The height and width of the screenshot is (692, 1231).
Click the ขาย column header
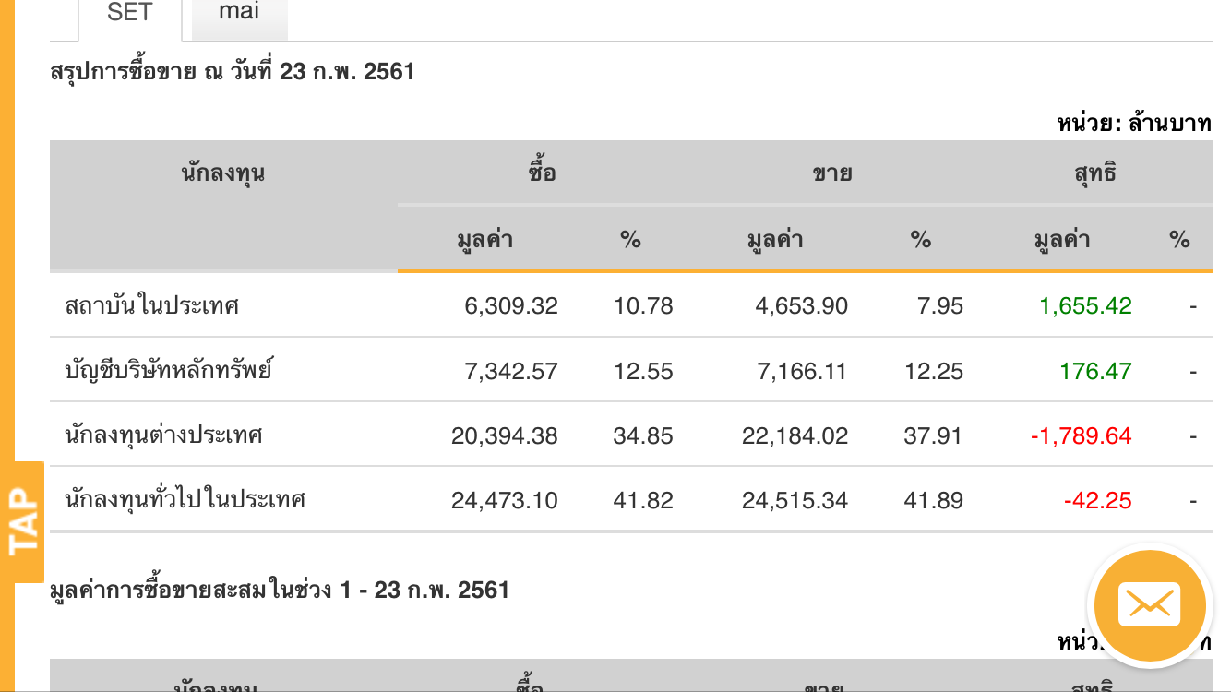[x=831, y=173]
